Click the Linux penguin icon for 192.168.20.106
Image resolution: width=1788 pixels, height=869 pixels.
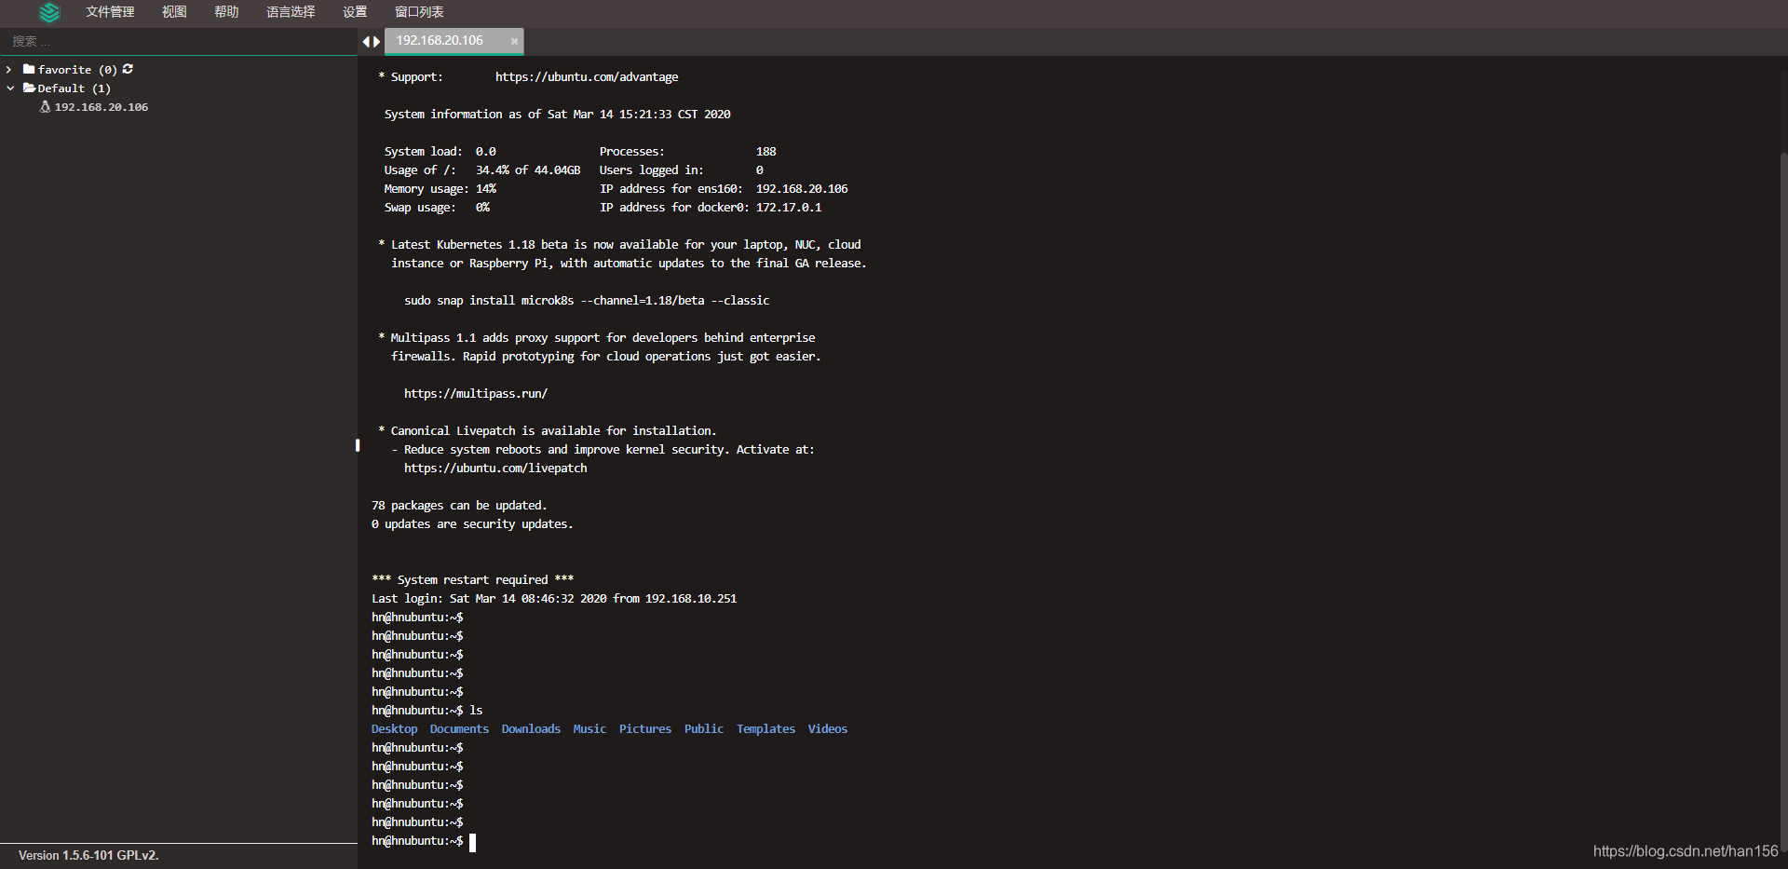point(45,107)
